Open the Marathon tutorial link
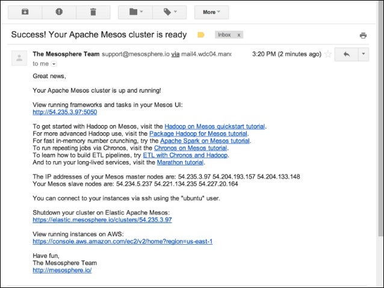 click(180, 162)
